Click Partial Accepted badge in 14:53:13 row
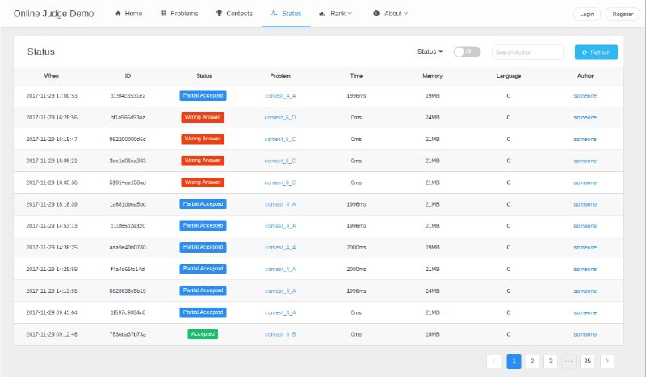Screen dimensions: 646x377 203,226
